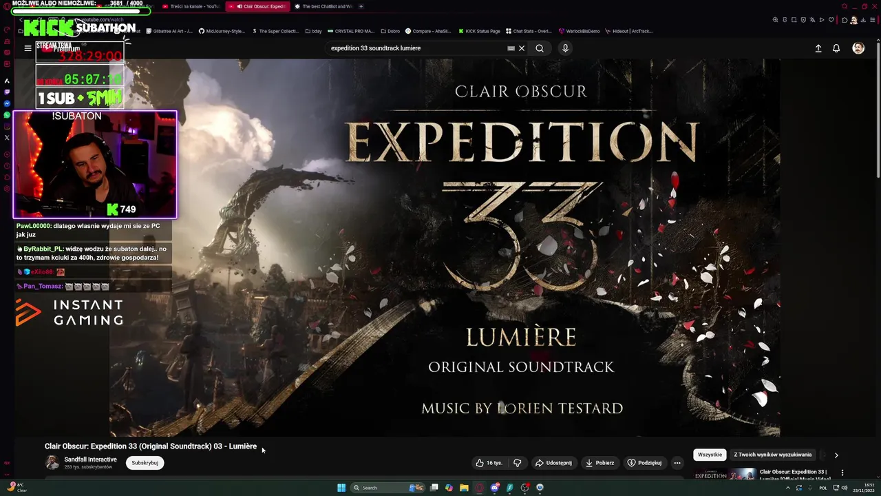Like the video with the thumbs-up button
Viewport: 881px width, 496px height.
[489, 463]
